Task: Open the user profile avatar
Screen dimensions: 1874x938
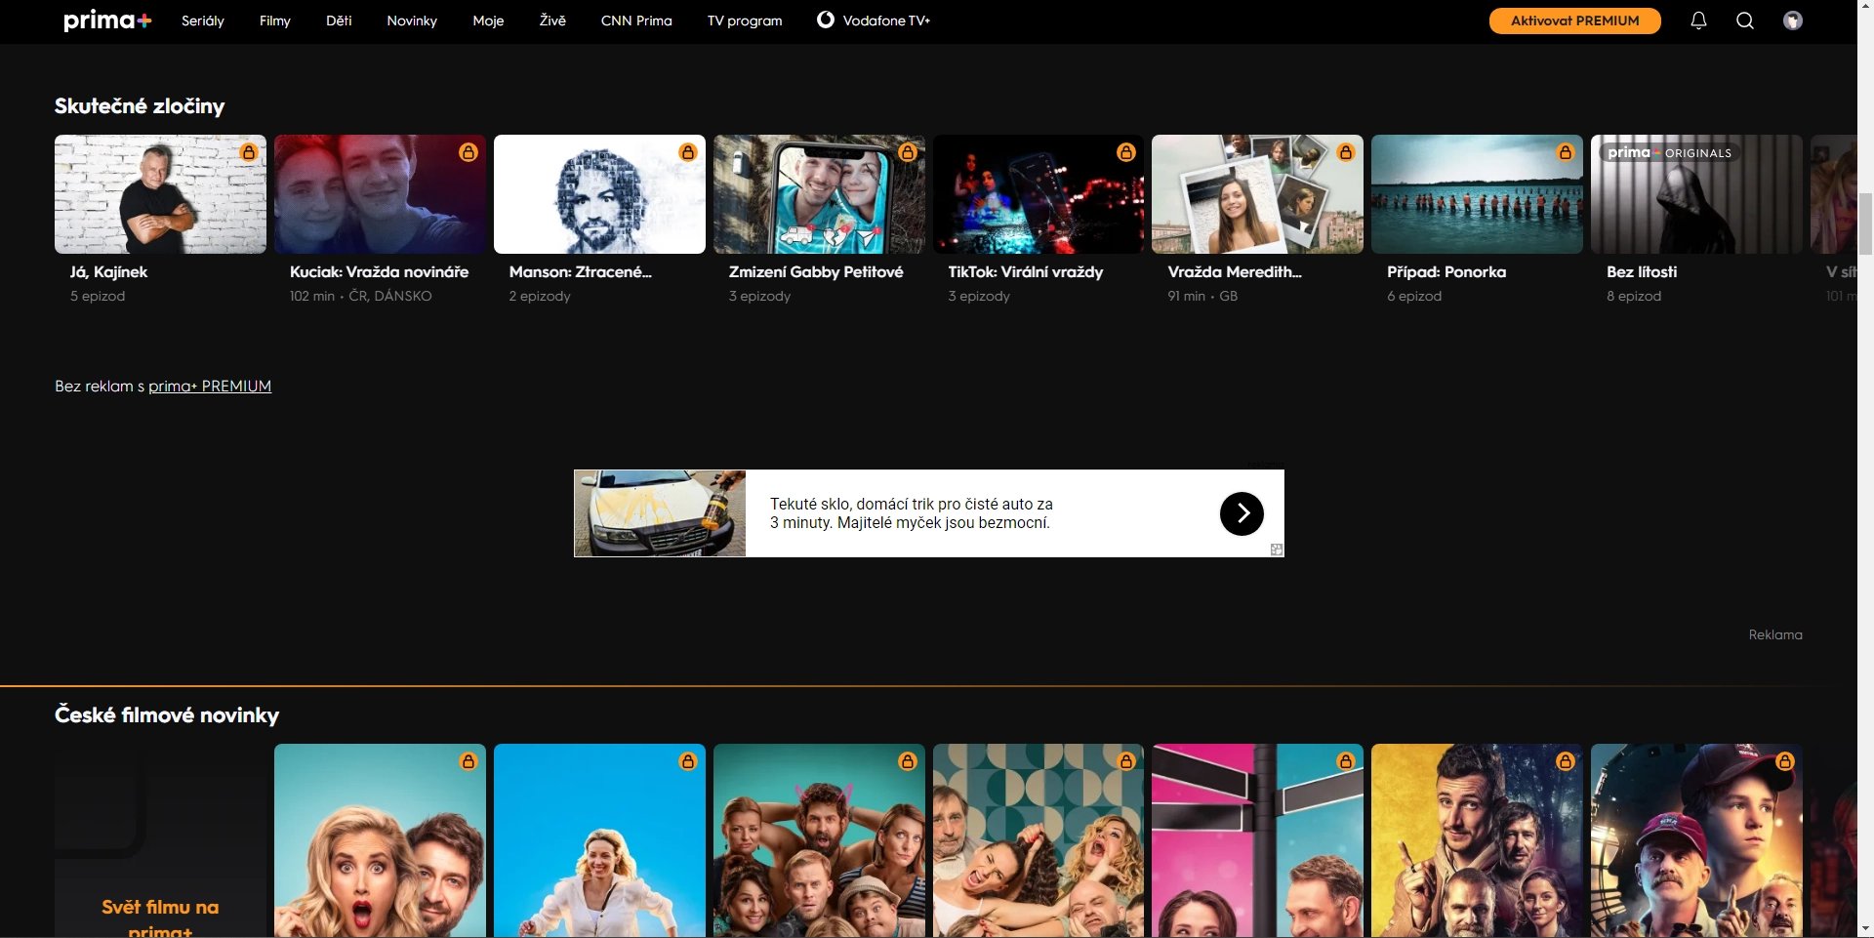Action: coord(1792,20)
